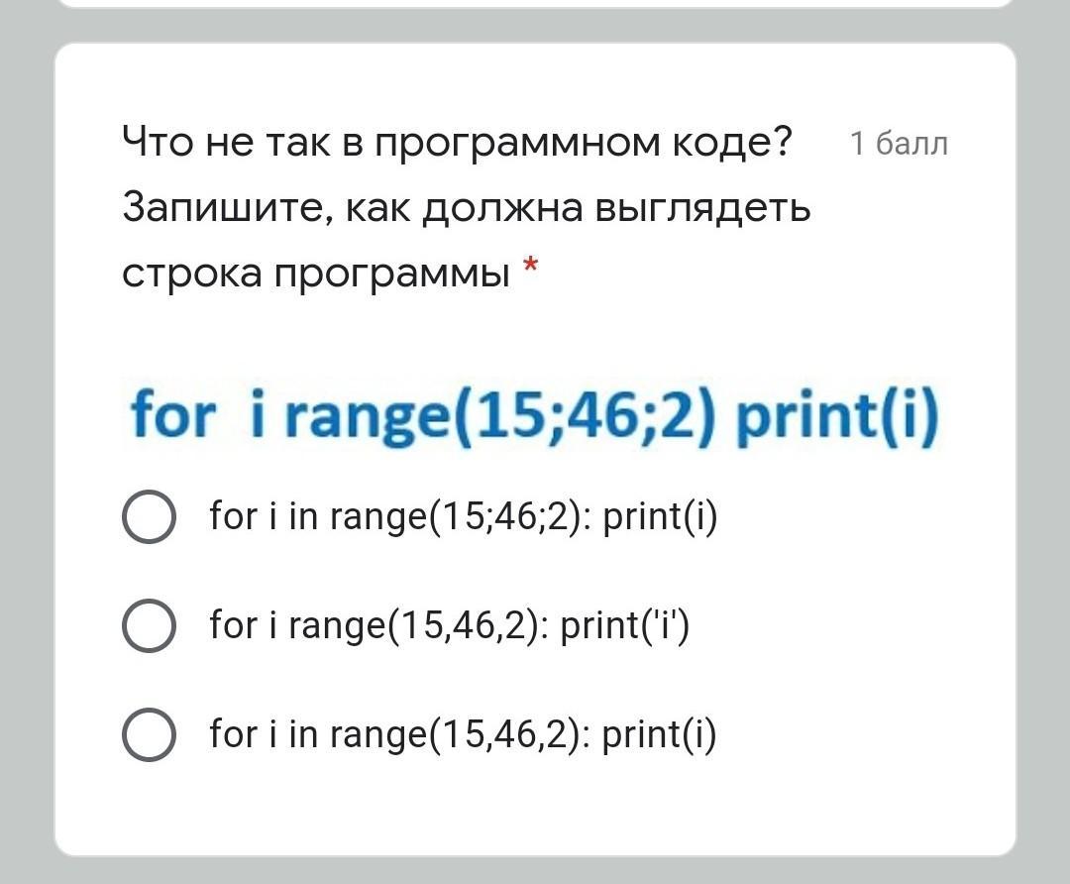Click the word 'программном' in the question

tap(518, 144)
